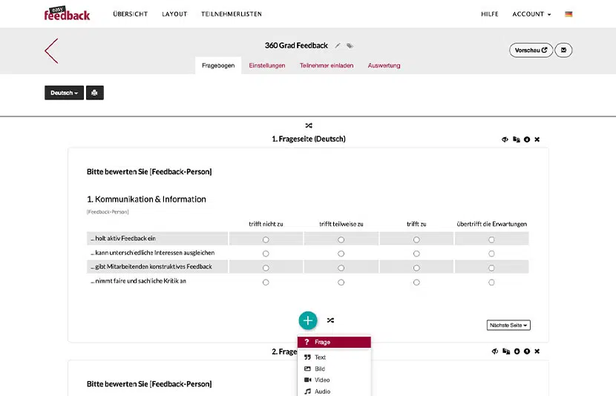
Task: Click the teal plus add-element button
Action: click(307, 320)
